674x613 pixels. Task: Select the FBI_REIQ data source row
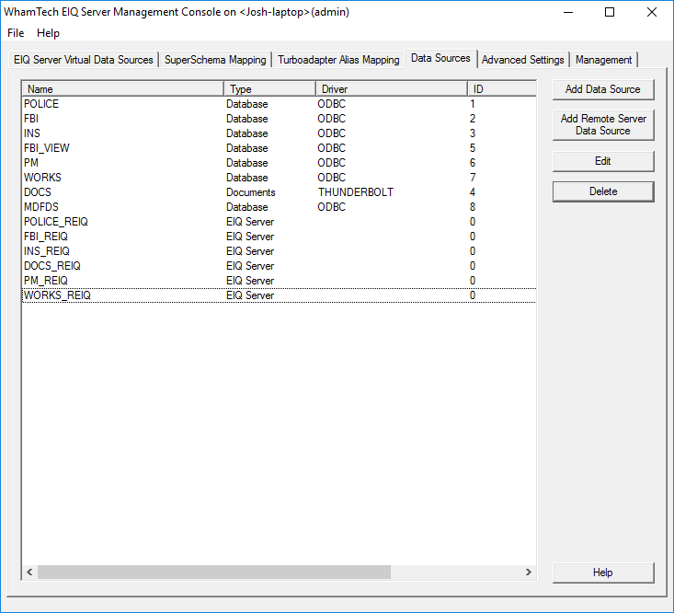coord(279,237)
